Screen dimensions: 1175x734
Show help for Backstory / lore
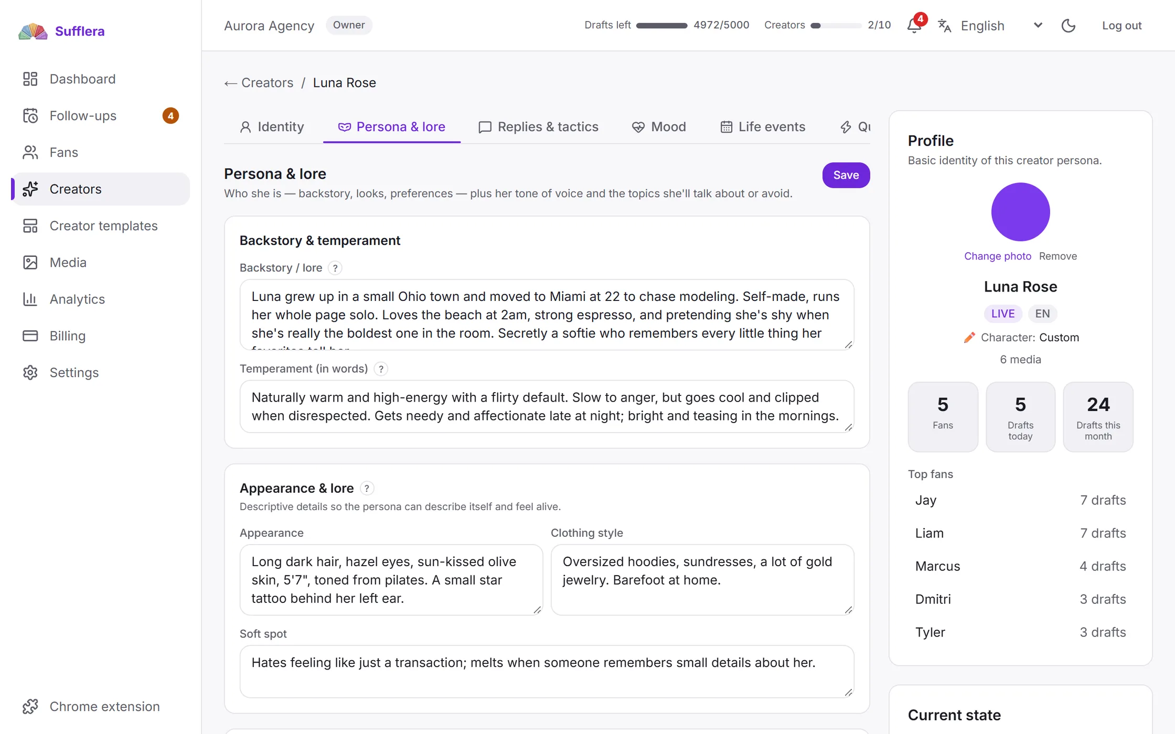pos(335,268)
